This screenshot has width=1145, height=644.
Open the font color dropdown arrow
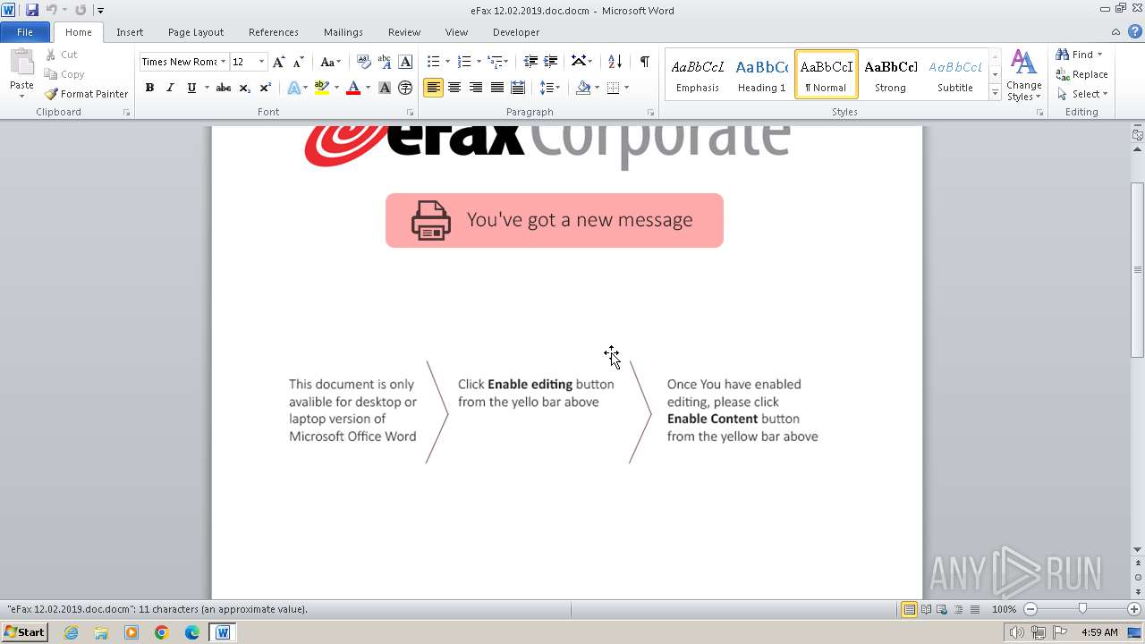coord(368,88)
